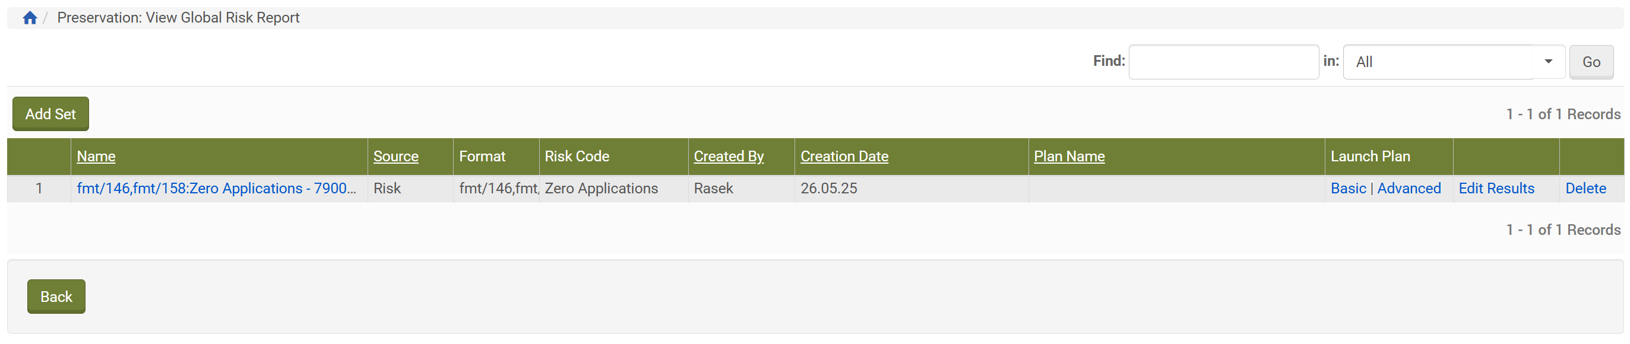Click the Find text input field
The image size is (1630, 344).
(x=1223, y=62)
